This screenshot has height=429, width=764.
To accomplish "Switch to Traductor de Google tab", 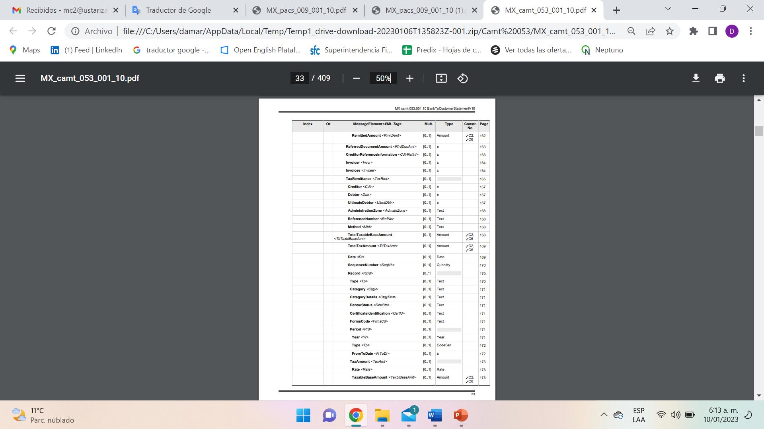I will click(178, 10).
